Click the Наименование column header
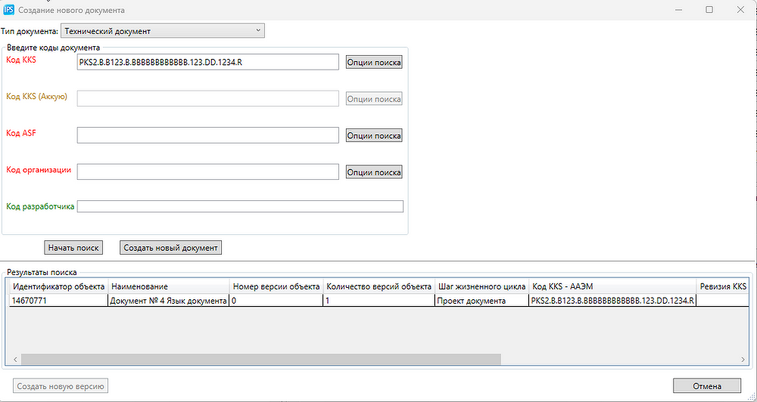Viewport: 757px width, 402px height. (x=168, y=287)
